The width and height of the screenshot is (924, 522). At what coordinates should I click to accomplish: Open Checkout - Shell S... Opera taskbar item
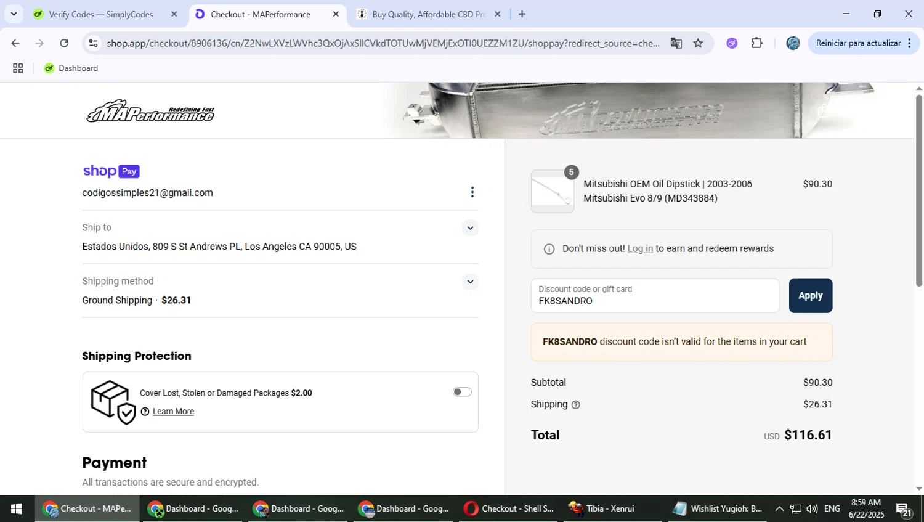point(509,508)
